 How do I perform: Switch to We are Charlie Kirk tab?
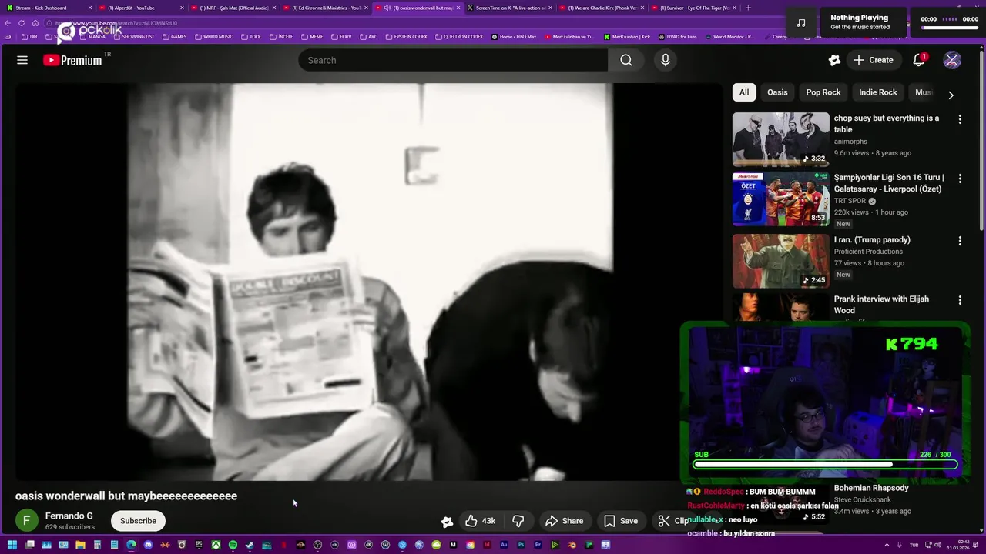[601, 8]
